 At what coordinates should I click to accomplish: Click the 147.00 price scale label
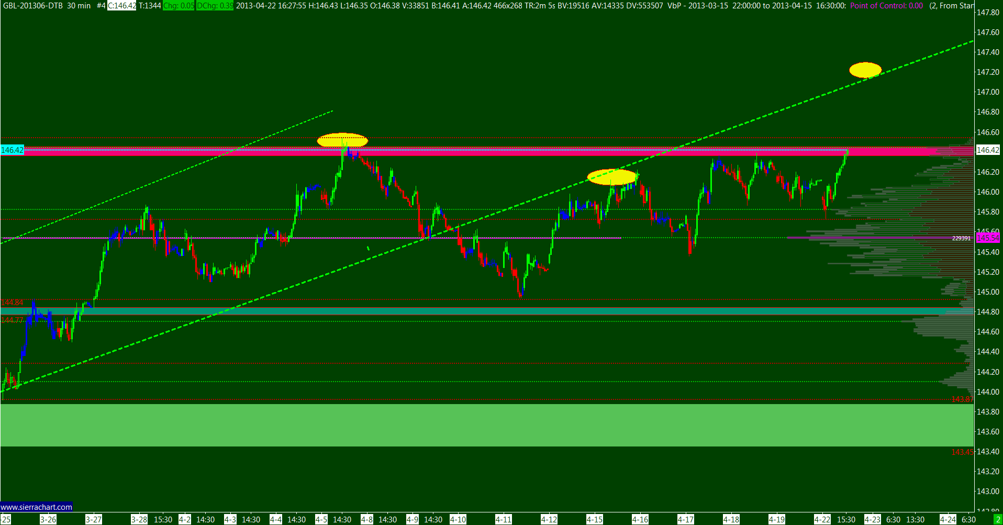[x=988, y=92]
